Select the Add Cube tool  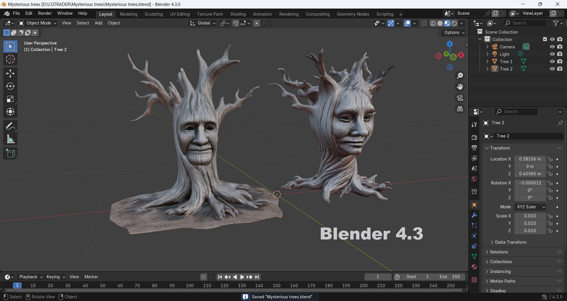coord(10,153)
